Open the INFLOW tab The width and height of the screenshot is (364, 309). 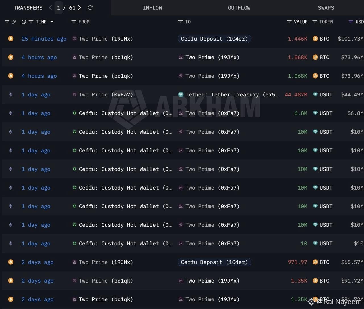152,8
